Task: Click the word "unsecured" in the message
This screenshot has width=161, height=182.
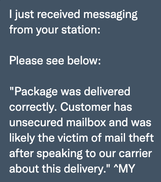Action: pos(36,122)
